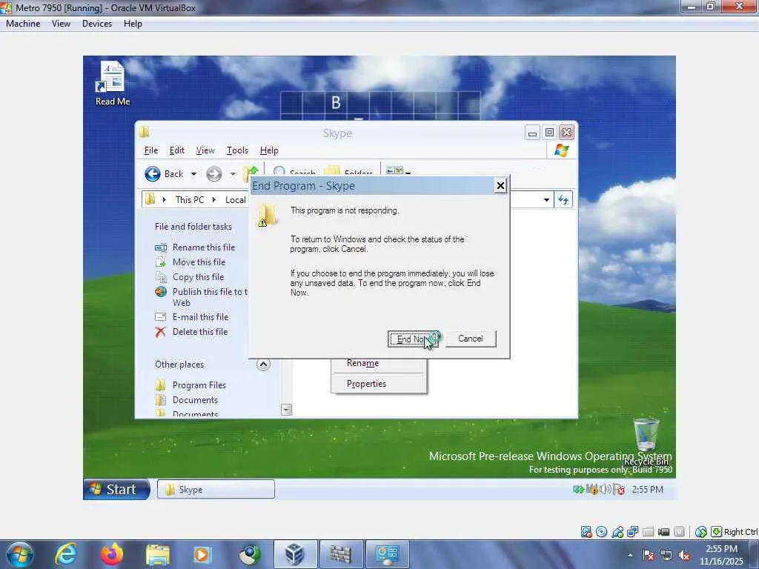This screenshot has width=759, height=569.
Task: Expand the Back history dropdown arrow
Action: [193, 173]
